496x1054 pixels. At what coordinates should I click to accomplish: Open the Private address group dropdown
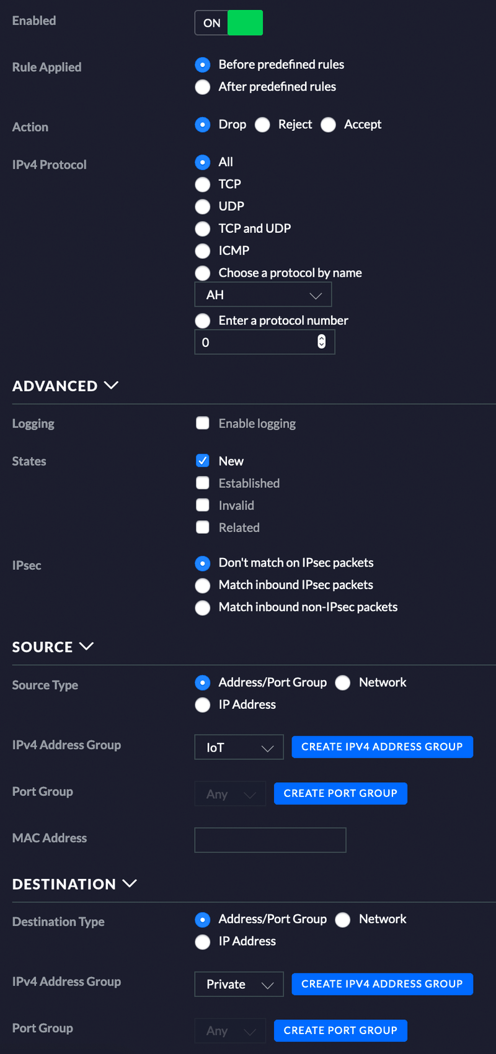pyautogui.click(x=239, y=984)
